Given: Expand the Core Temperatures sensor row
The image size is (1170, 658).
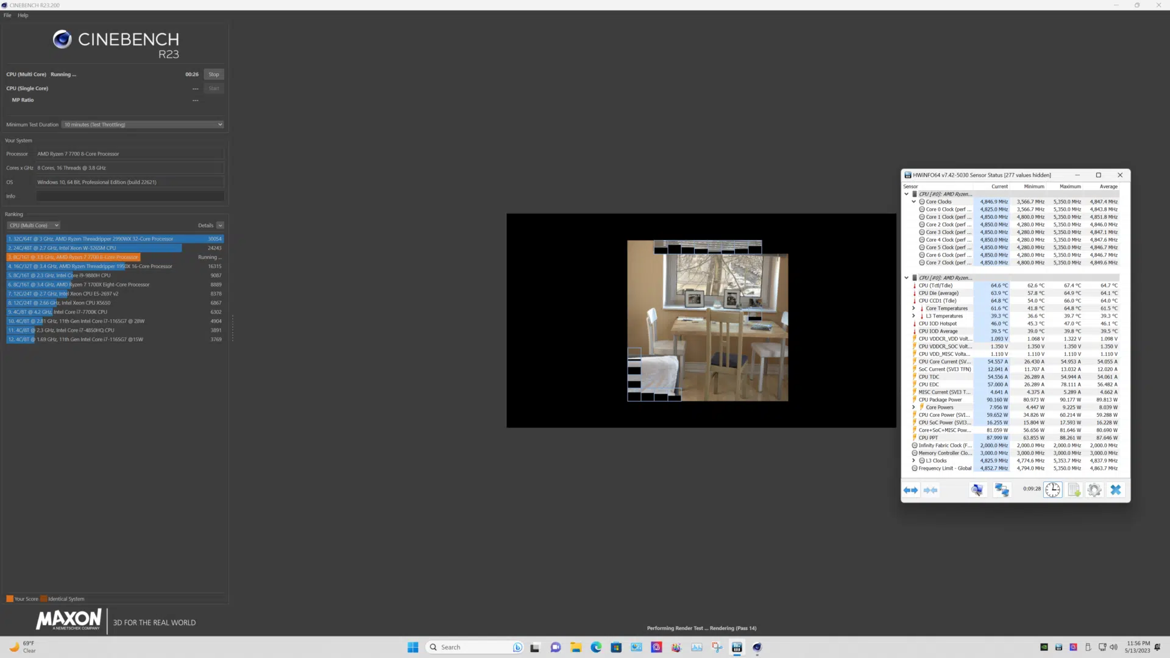Looking at the screenshot, I should 913,308.
